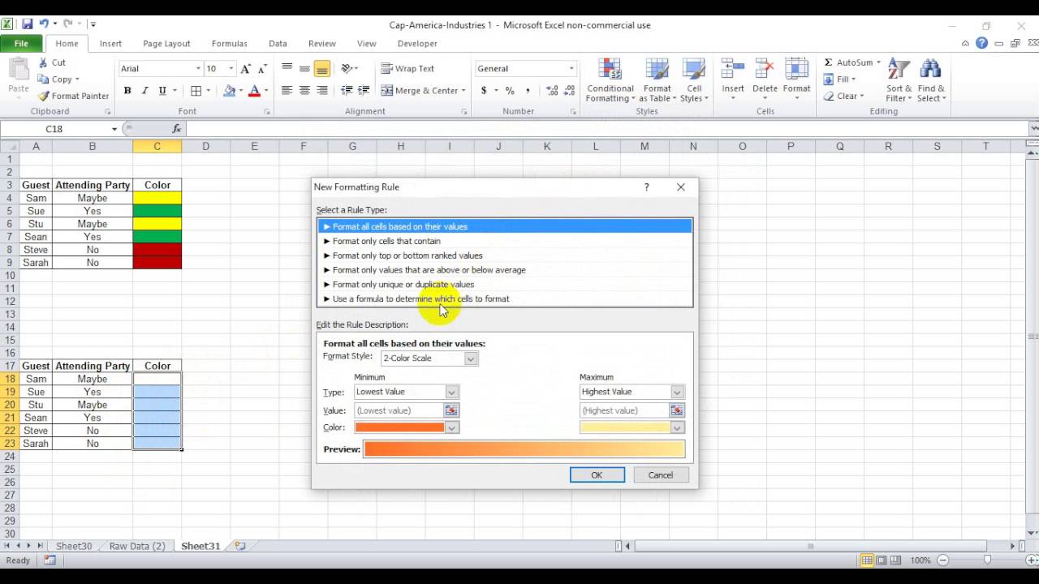Toggle Italic formatting

145,91
